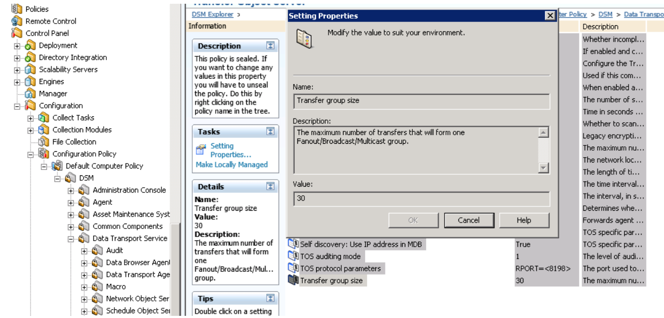Click the Engines folder icon
664x318 pixels.
tap(31, 82)
